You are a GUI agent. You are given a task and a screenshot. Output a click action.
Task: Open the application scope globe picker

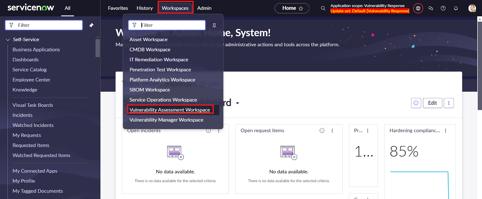(418, 8)
